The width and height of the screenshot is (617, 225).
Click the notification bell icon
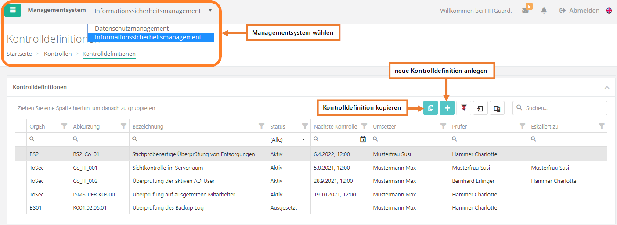tap(544, 11)
